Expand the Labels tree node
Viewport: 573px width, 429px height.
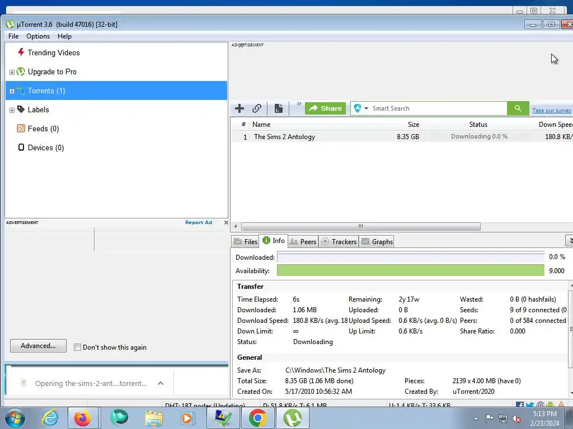coord(12,110)
